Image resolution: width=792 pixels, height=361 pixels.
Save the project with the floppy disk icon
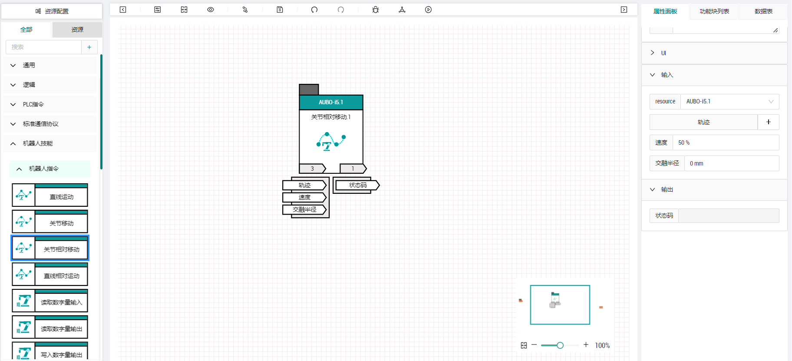(280, 10)
